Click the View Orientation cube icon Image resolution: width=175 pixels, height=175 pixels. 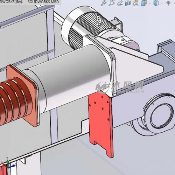pyautogui.click(x=144, y=3)
